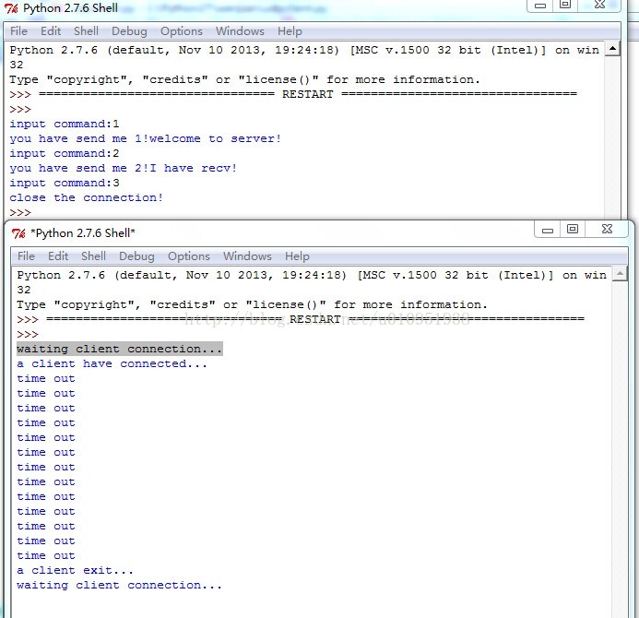The height and width of the screenshot is (618, 639).
Task: Click the line 'input command:3'
Action: [65, 183]
